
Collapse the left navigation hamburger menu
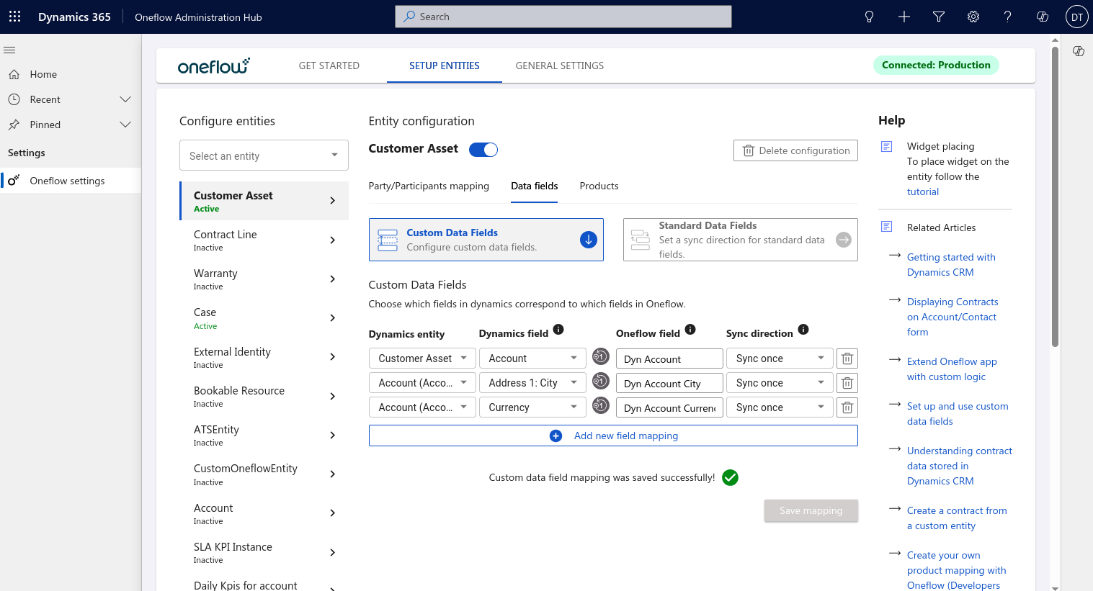click(10, 50)
